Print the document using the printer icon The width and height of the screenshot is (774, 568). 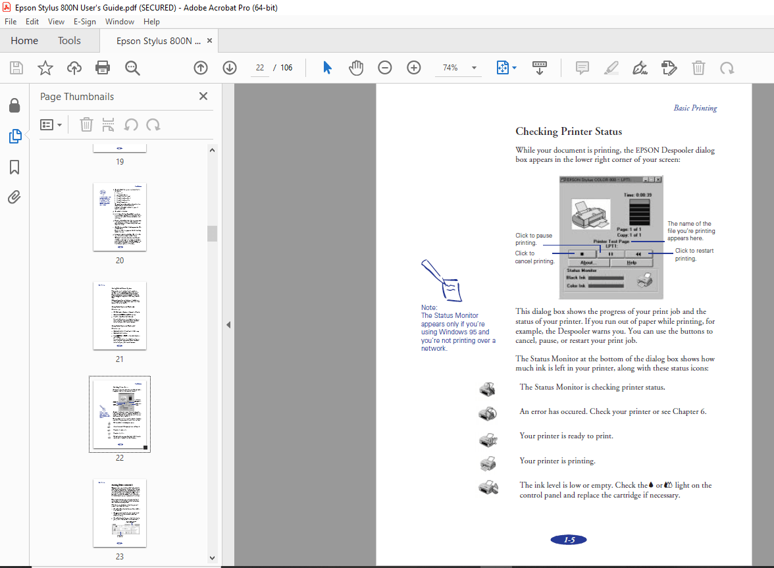click(x=103, y=68)
